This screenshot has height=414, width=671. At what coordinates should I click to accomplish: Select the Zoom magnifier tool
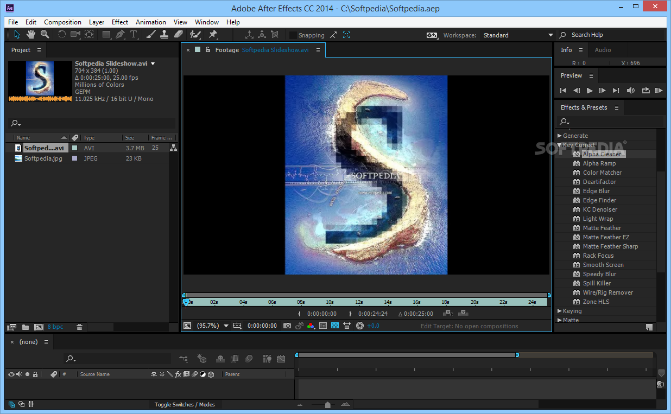pyautogui.click(x=45, y=35)
